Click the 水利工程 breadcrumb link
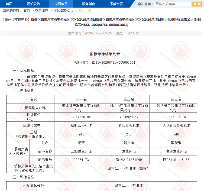204x191 pixels. pos(84,11)
